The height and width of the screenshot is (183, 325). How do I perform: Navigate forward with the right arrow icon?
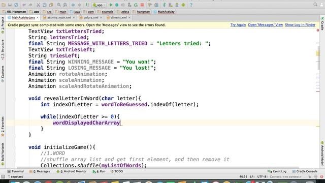pos(79,5)
